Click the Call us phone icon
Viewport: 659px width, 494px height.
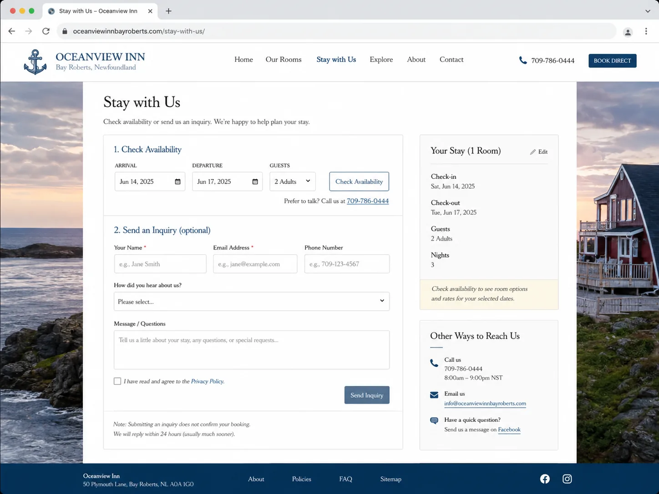[434, 363]
